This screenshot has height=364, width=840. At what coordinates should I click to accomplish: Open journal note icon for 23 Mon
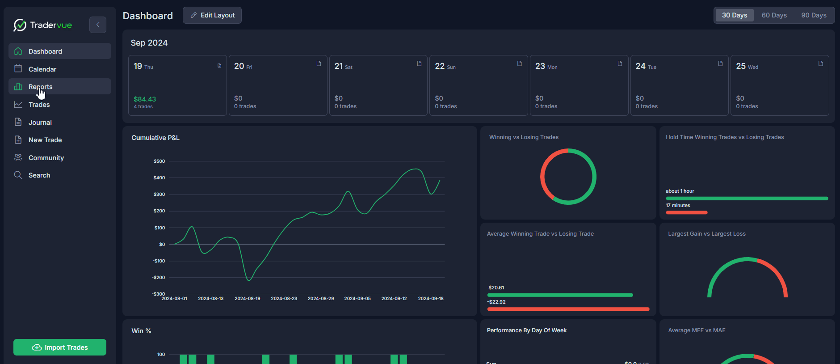(620, 63)
